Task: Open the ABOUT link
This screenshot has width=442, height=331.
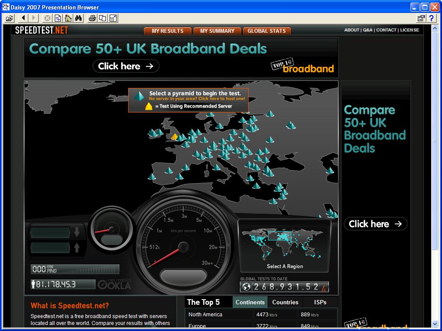Action: (x=351, y=30)
